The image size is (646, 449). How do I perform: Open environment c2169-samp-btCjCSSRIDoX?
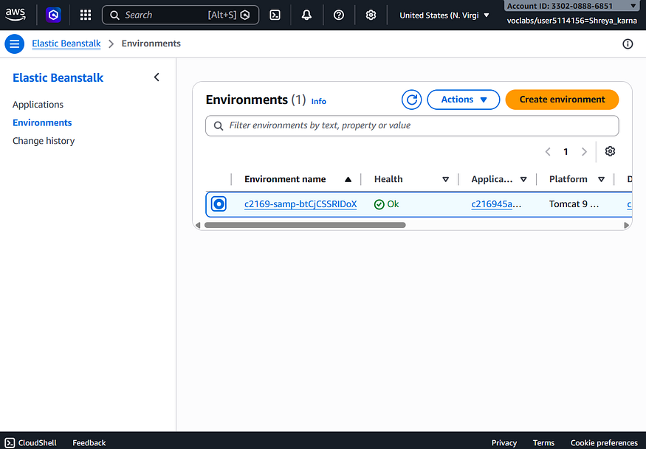pyautogui.click(x=300, y=204)
